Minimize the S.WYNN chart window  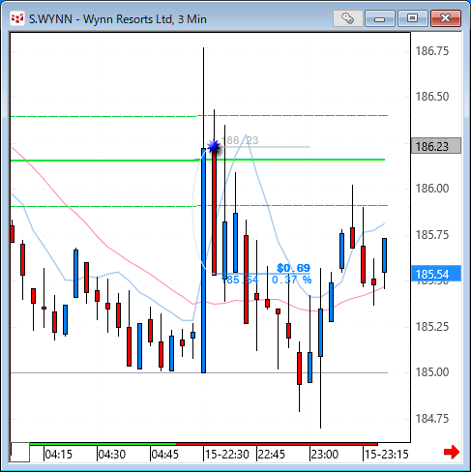(x=380, y=18)
